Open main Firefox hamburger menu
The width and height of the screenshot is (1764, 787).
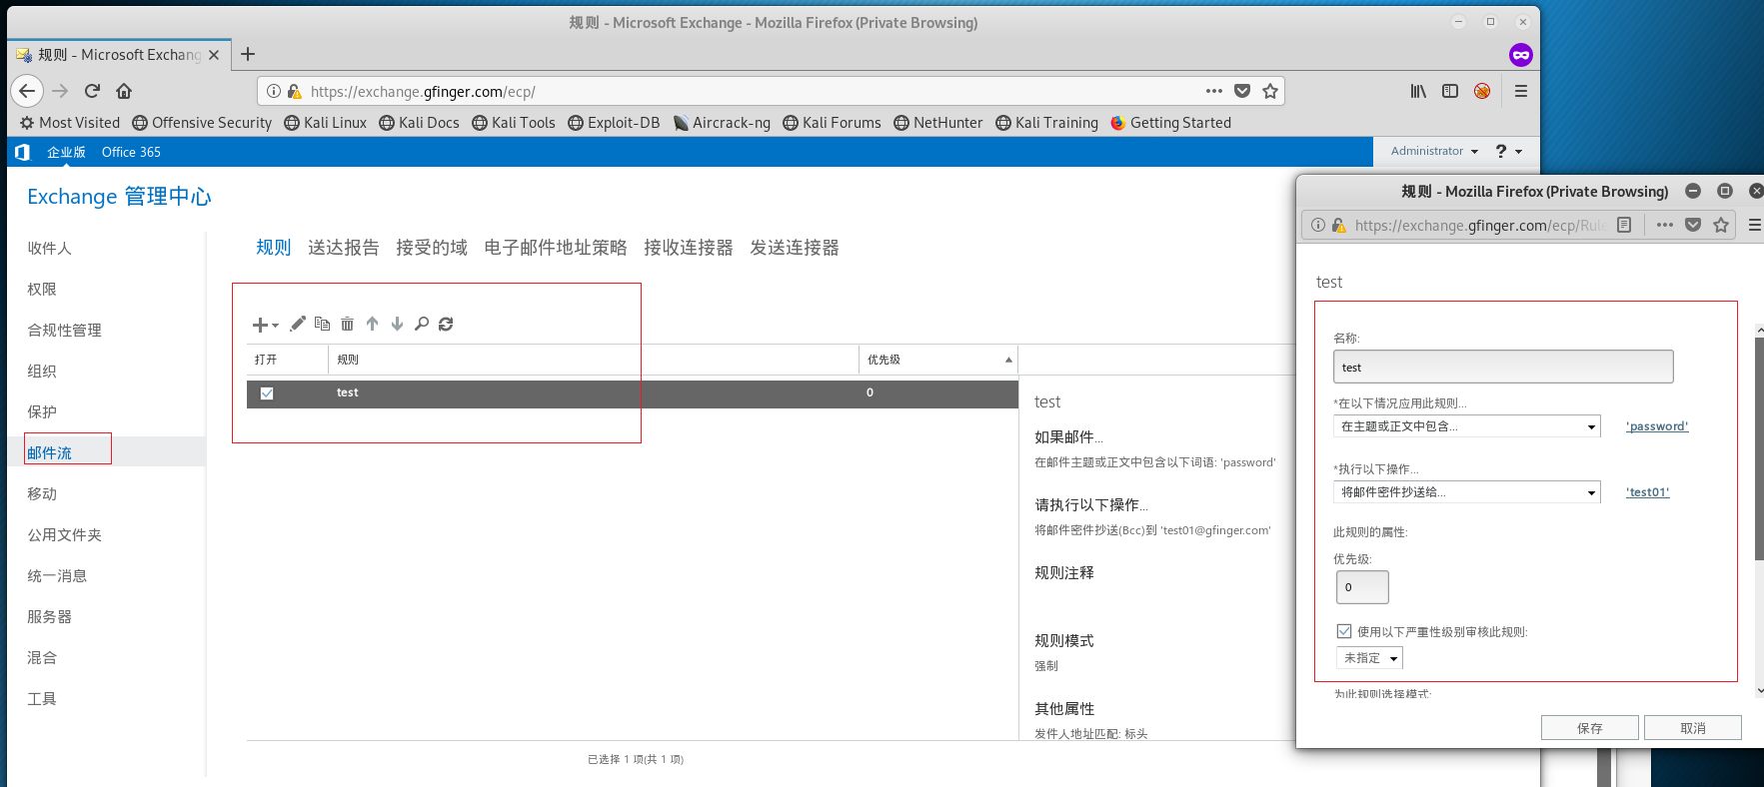(x=1521, y=91)
